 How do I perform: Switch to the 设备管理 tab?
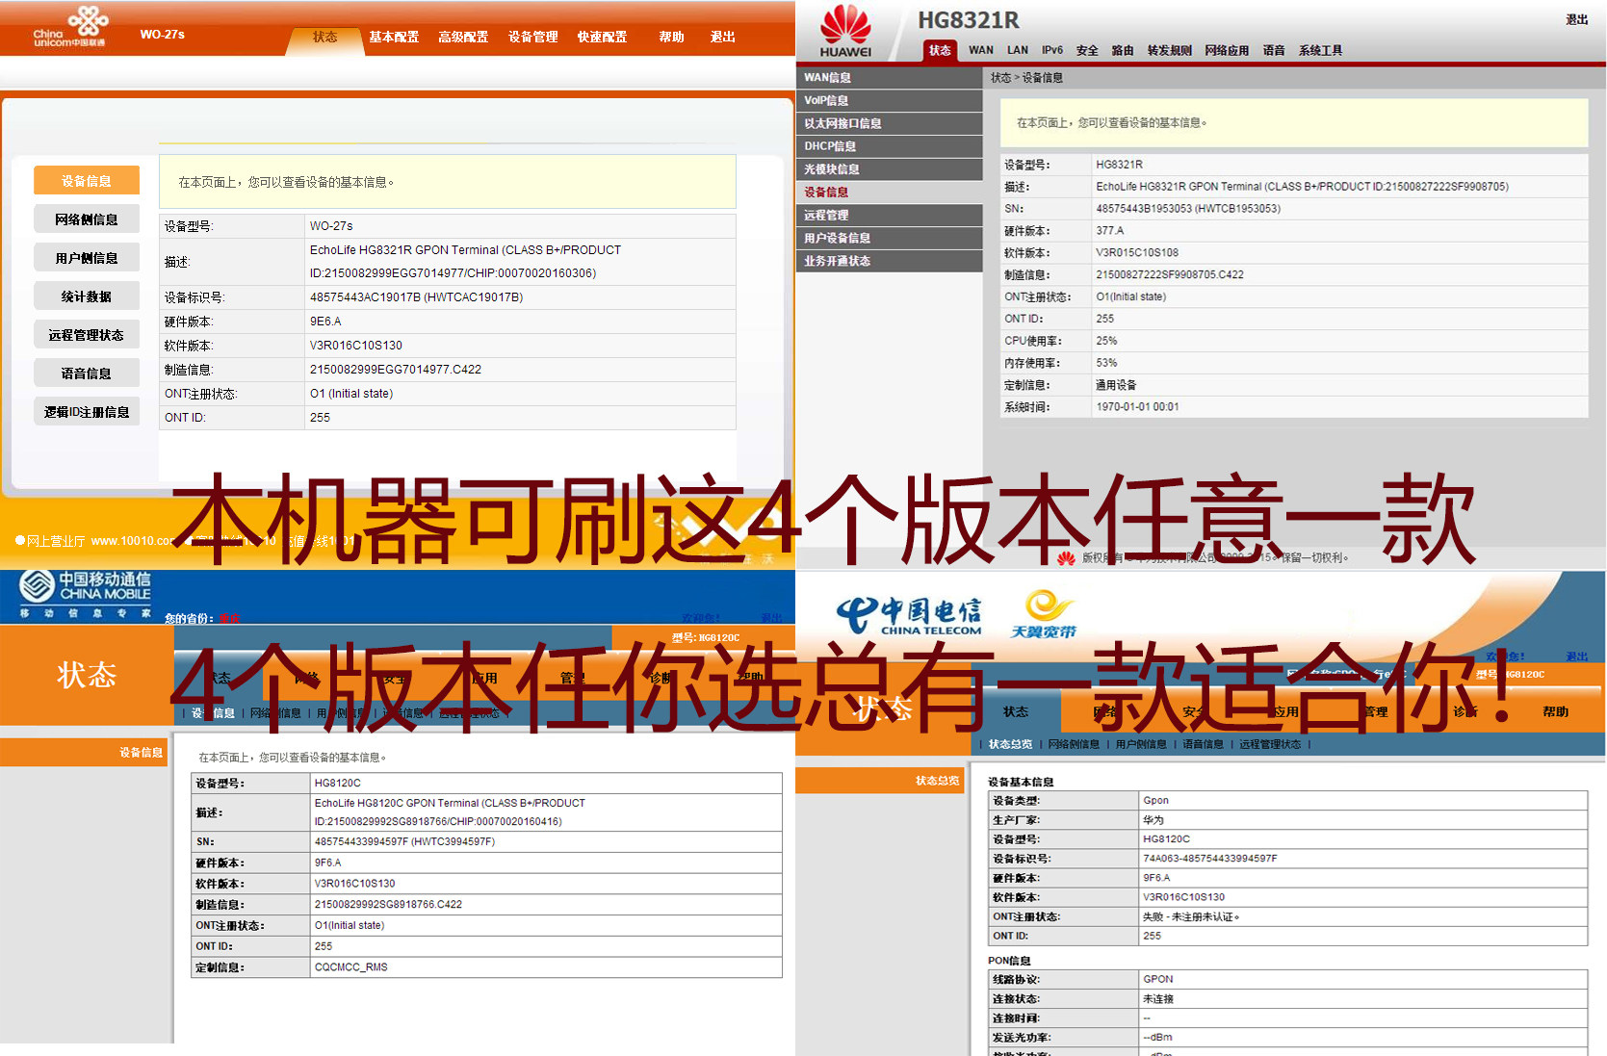click(x=533, y=37)
